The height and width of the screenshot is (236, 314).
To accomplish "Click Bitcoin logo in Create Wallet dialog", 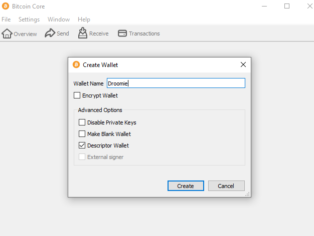I will coord(76,64).
